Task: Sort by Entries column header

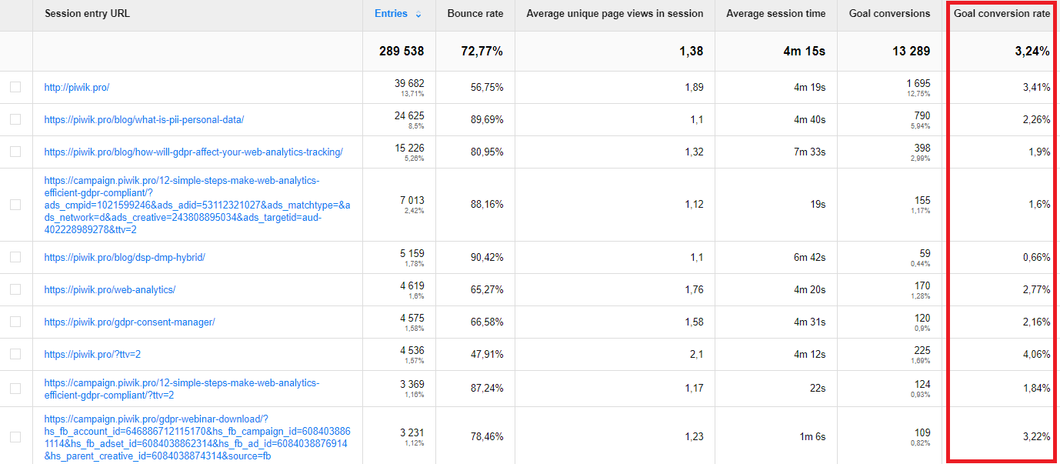Action: point(392,14)
